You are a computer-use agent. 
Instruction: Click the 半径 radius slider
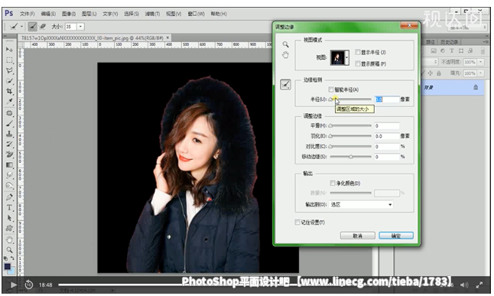351,99
